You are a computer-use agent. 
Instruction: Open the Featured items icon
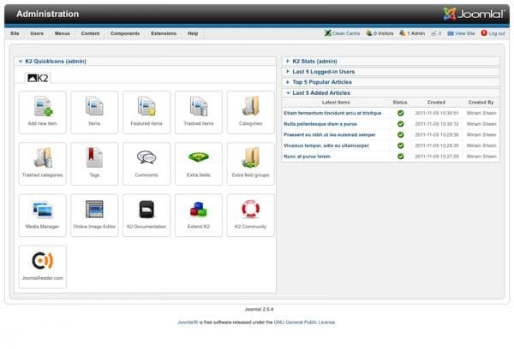pos(146,111)
